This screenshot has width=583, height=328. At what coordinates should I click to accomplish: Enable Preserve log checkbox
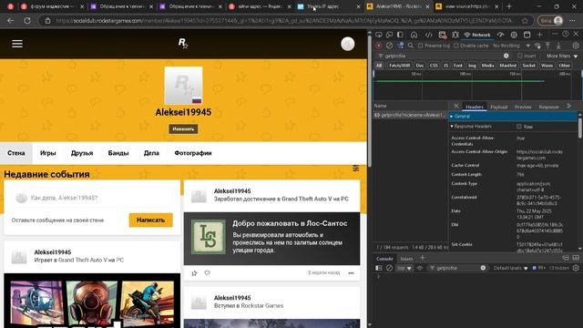[420, 46]
